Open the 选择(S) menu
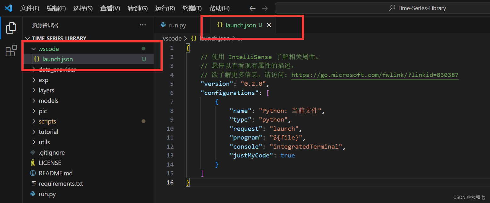 pos(83,8)
